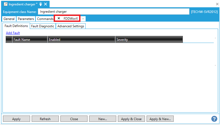Click the Add Fault link

coord(13,33)
